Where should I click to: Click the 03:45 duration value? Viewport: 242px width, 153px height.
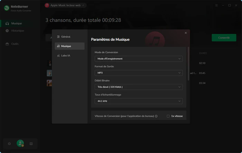[202, 73]
